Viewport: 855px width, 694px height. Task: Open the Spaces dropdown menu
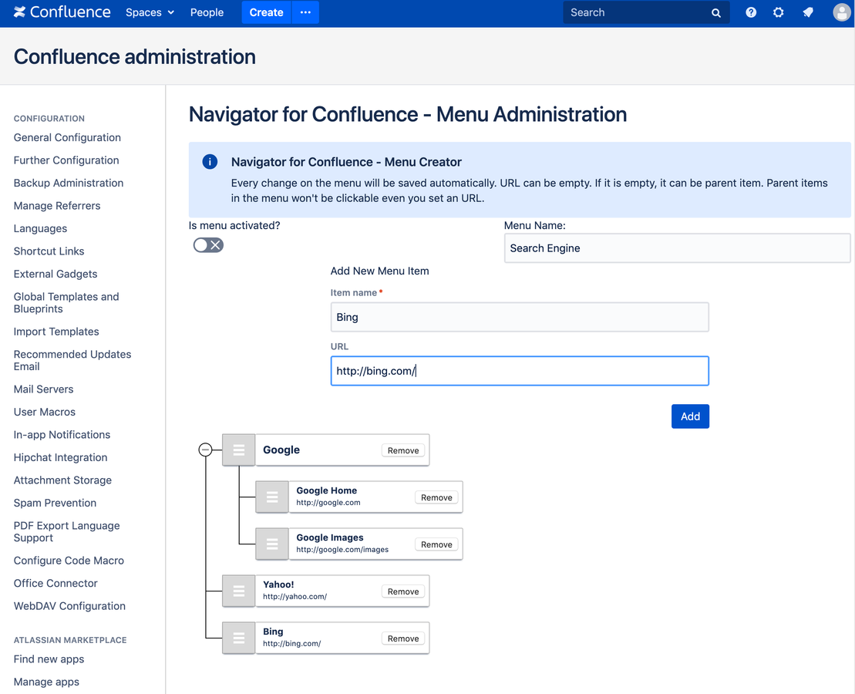tap(150, 12)
